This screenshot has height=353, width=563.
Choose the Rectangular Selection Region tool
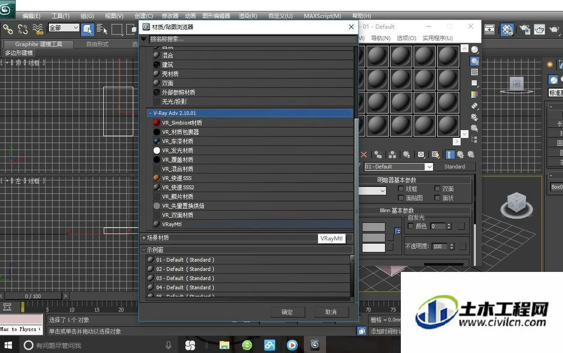pyautogui.click(x=117, y=29)
